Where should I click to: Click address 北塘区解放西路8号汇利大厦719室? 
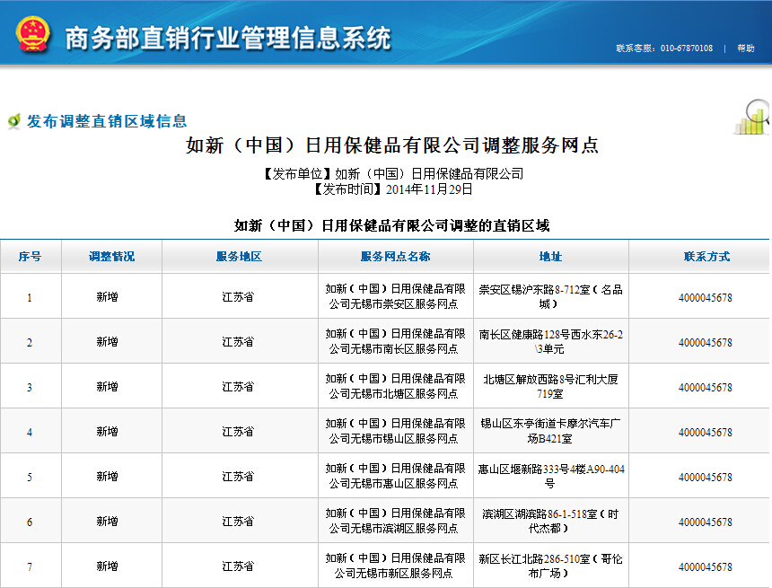click(x=550, y=386)
